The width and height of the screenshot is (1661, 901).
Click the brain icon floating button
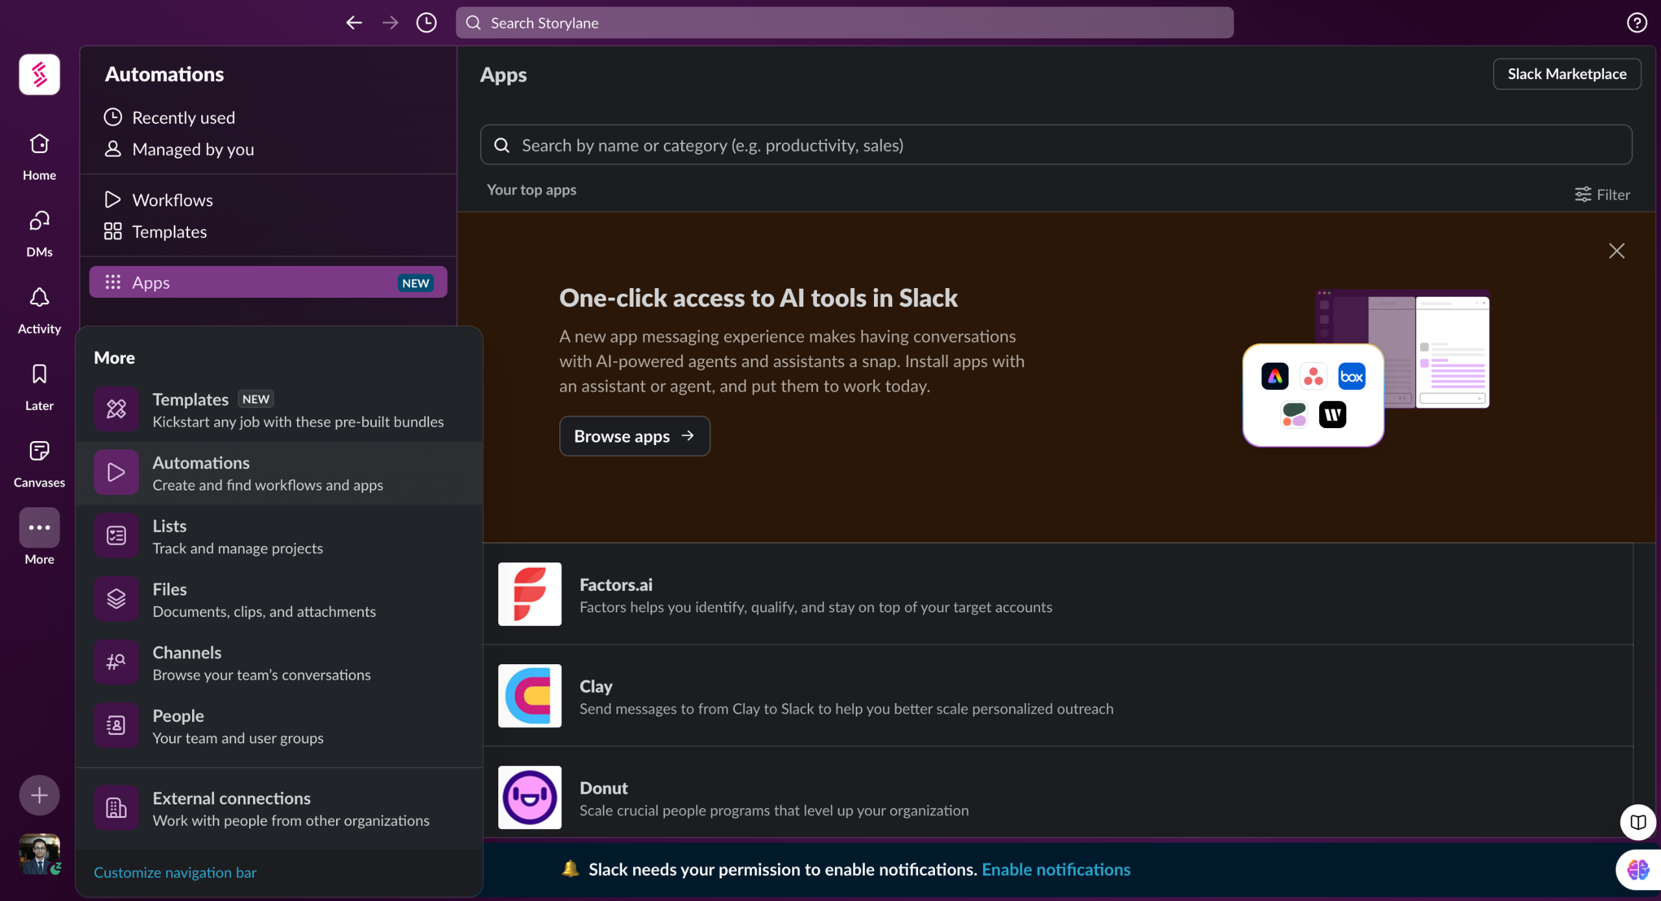tap(1638, 869)
